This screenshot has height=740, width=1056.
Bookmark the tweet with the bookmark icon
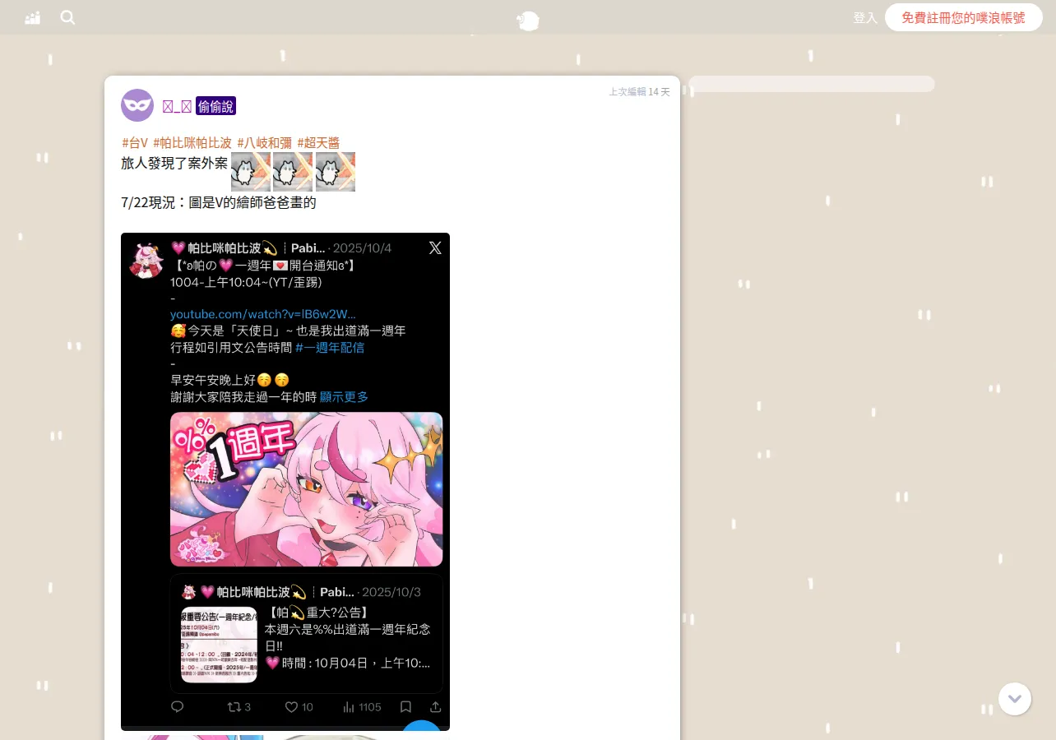pyautogui.click(x=405, y=707)
